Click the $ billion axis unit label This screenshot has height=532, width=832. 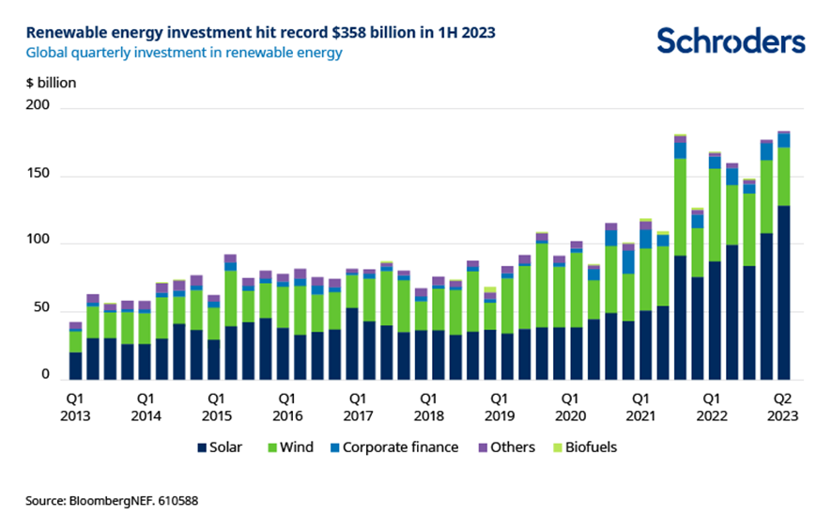[x=51, y=83]
